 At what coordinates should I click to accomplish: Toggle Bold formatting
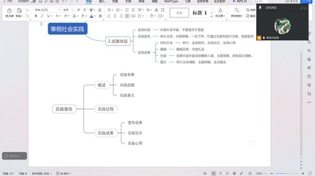point(36,16)
